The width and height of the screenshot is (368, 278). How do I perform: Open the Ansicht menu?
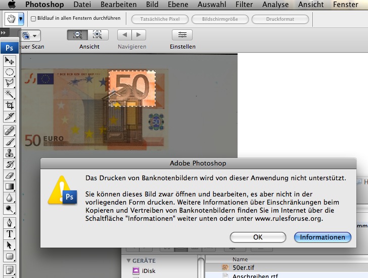[311, 5]
